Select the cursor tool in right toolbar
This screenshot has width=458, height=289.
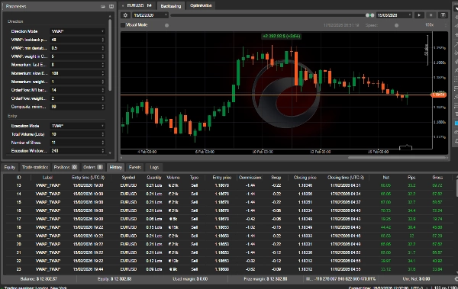coord(456,8)
